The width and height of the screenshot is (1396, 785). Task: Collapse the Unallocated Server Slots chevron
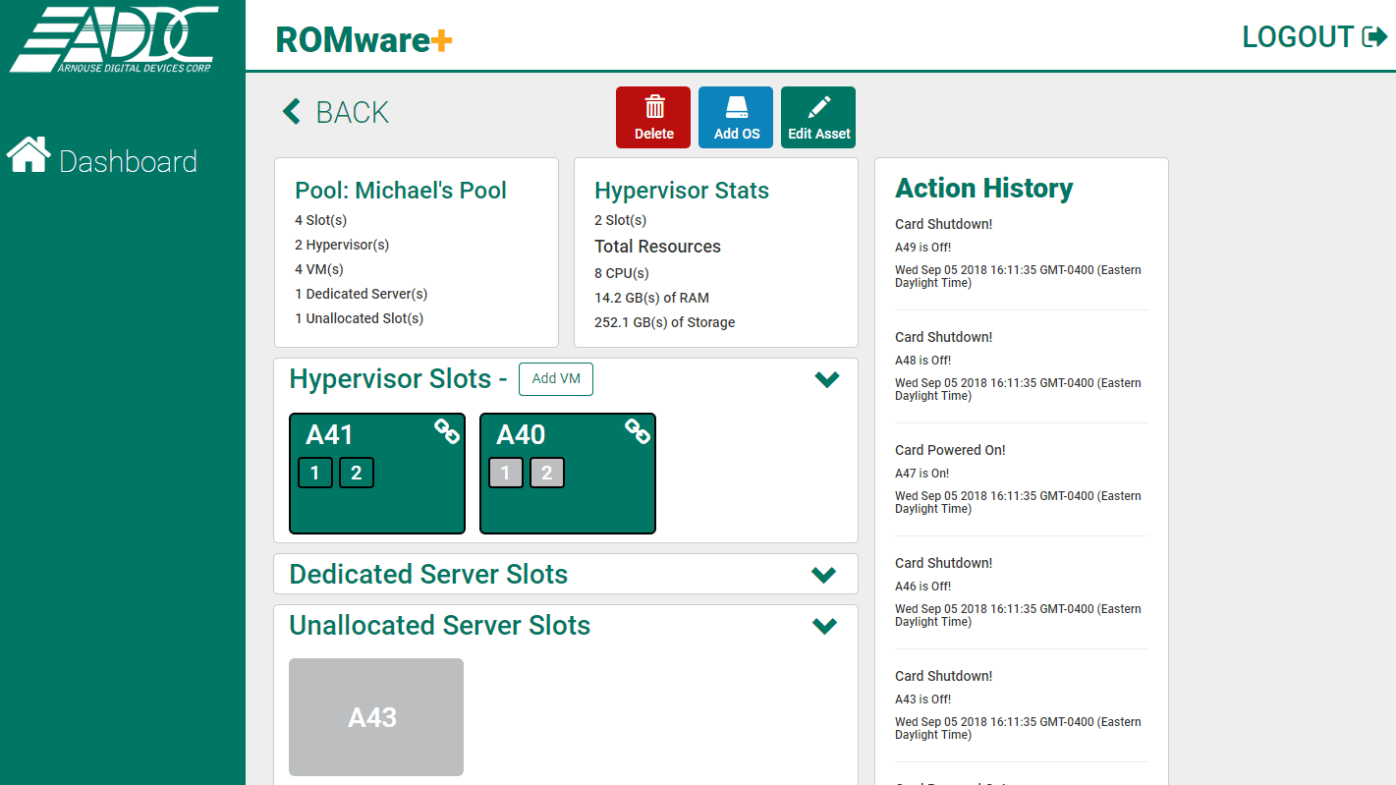click(x=824, y=626)
